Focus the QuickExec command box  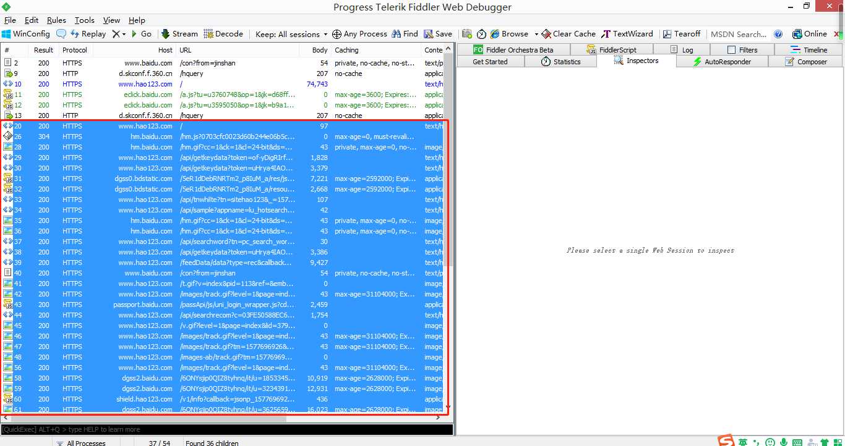tap(227, 429)
